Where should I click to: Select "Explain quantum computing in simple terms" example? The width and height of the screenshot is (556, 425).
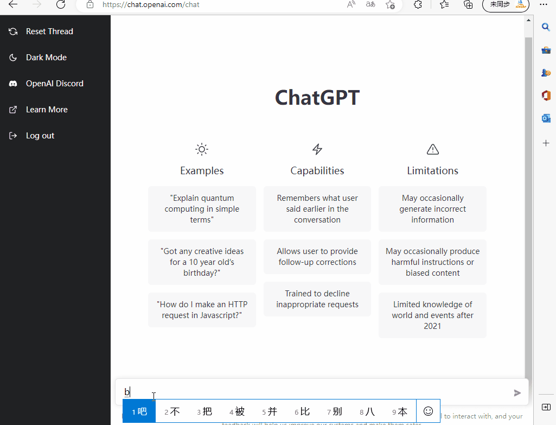click(202, 209)
